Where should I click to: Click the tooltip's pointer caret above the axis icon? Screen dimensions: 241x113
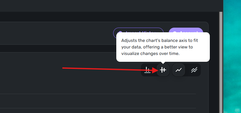click(x=163, y=63)
